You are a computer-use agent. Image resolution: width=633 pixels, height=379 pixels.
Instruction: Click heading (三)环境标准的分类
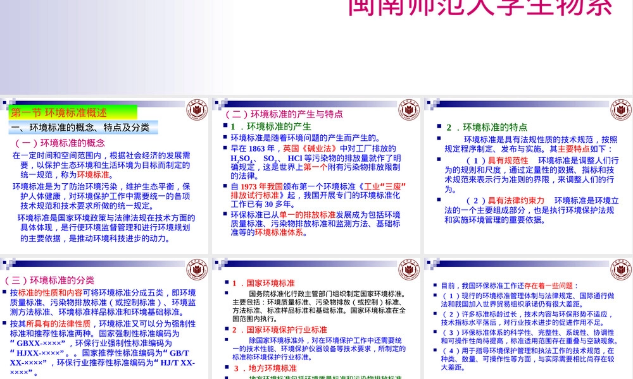point(49,280)
